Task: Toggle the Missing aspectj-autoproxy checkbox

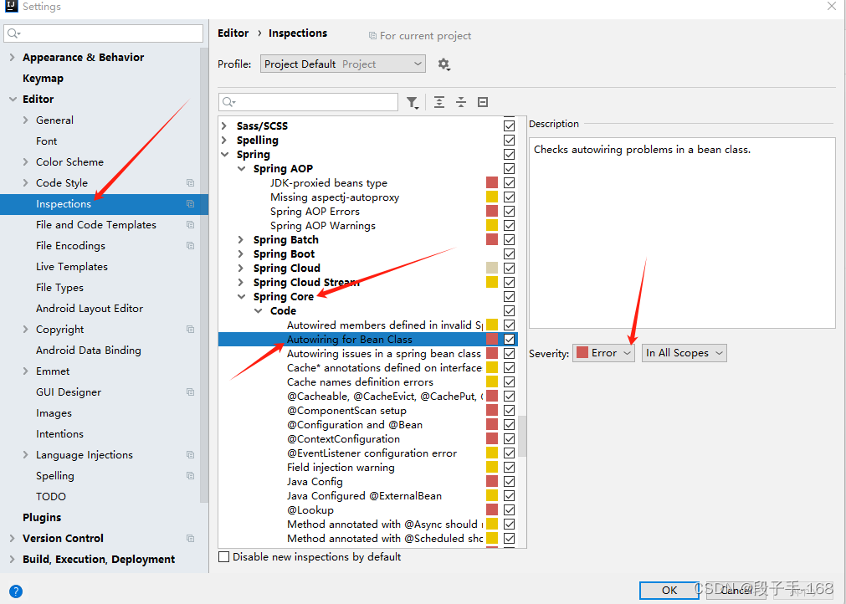Action: click(x=509, y=197)
